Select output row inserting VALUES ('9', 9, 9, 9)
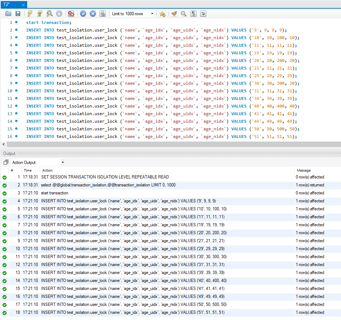This screenshot has width=341, height=320. [x=171, y=201]
